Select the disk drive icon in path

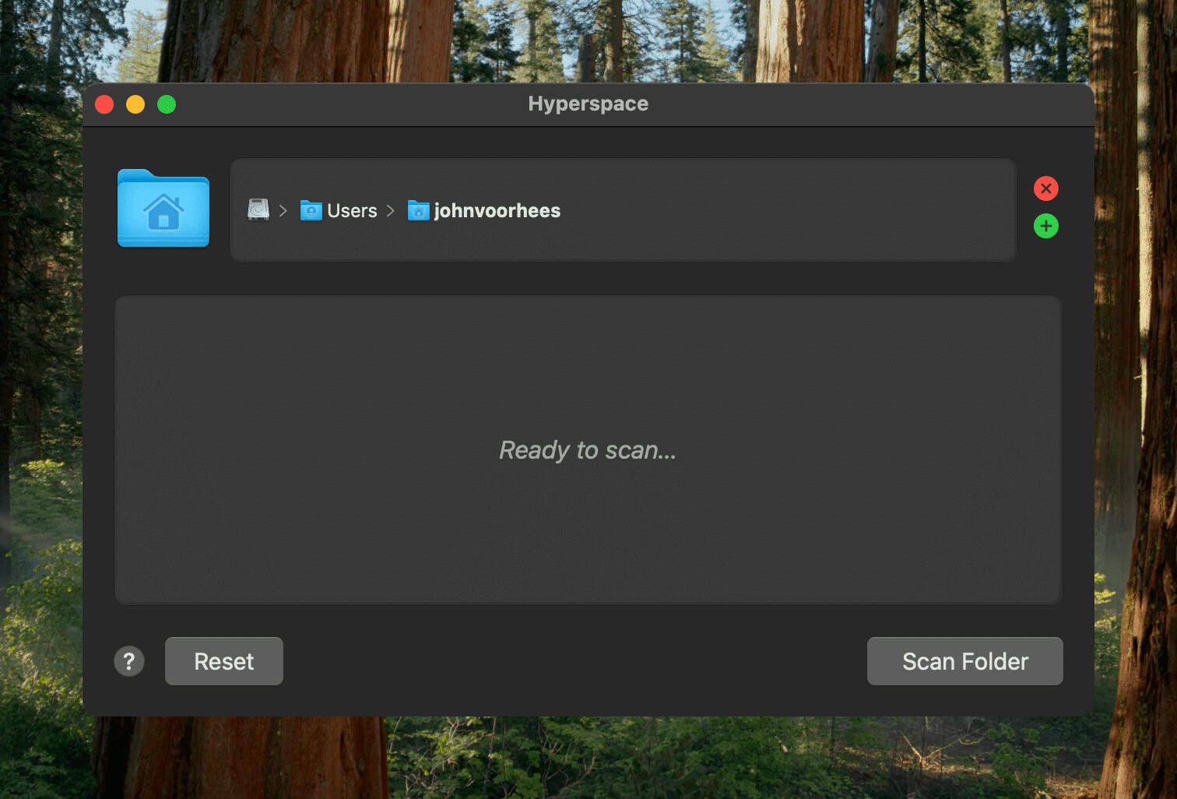coord(258,210)
